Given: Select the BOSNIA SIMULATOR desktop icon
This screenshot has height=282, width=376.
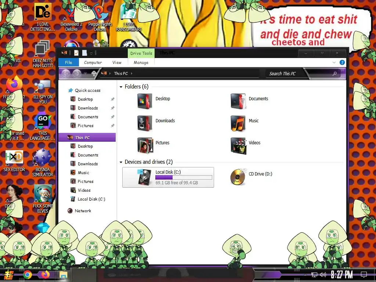Looking at the screenshot, I should pos(43,163).
